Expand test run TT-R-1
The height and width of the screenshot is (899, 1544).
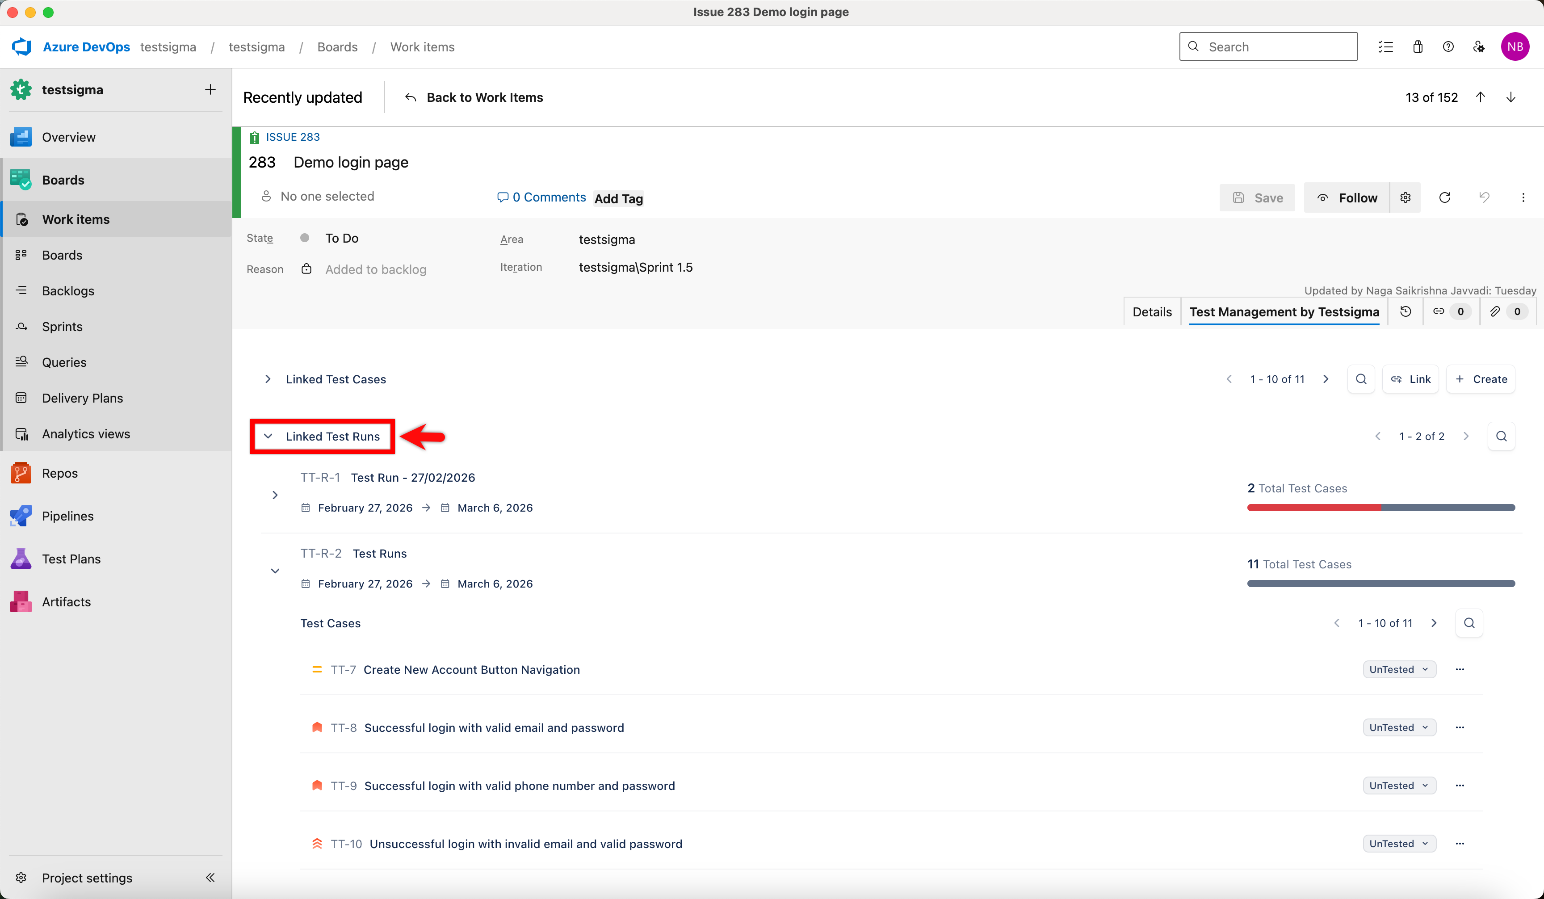point(275,495)
